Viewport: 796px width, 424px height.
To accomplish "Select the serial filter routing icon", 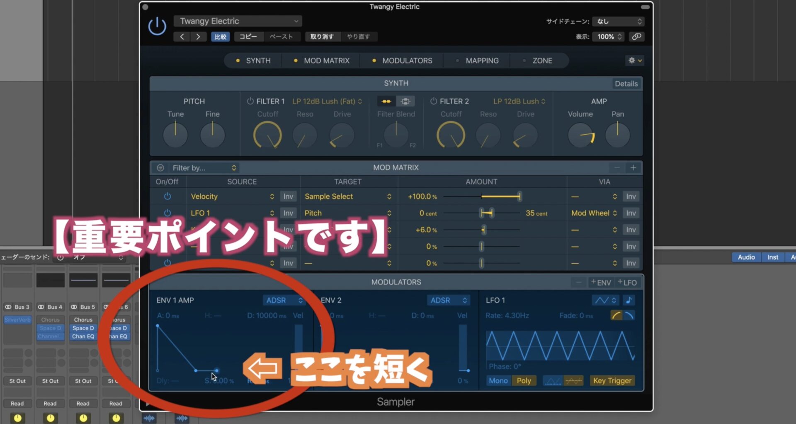I will [x=386, y=101].
